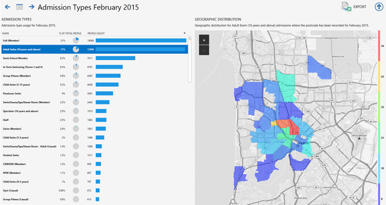
Task: Sort the list by Name column header
Action: pyautogui.click(x=6, y=33)
